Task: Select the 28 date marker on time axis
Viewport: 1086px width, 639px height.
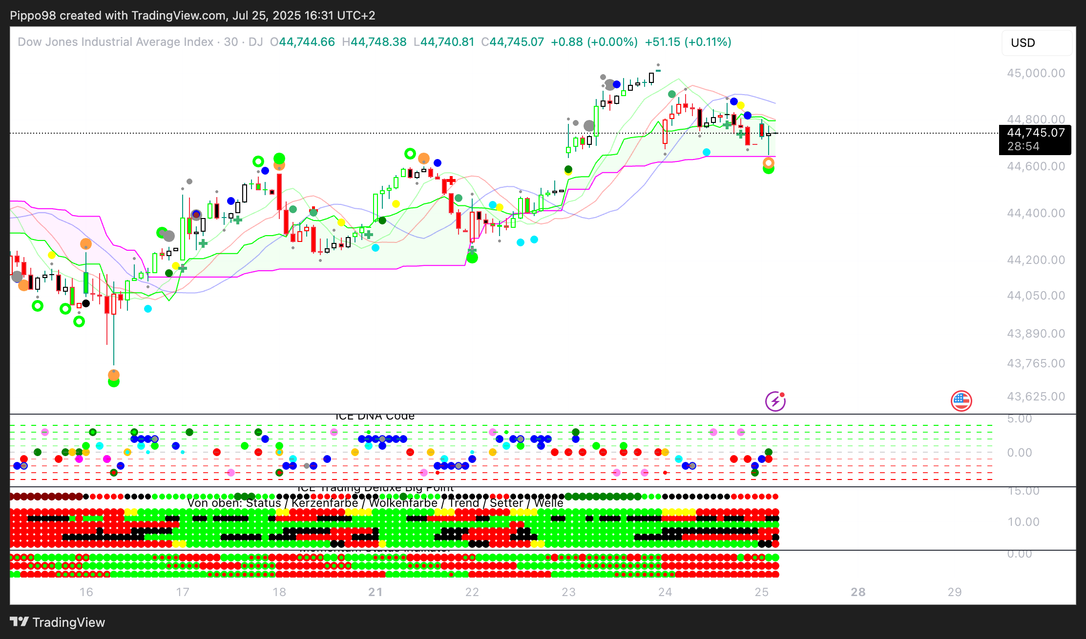Action: (858, 592)
